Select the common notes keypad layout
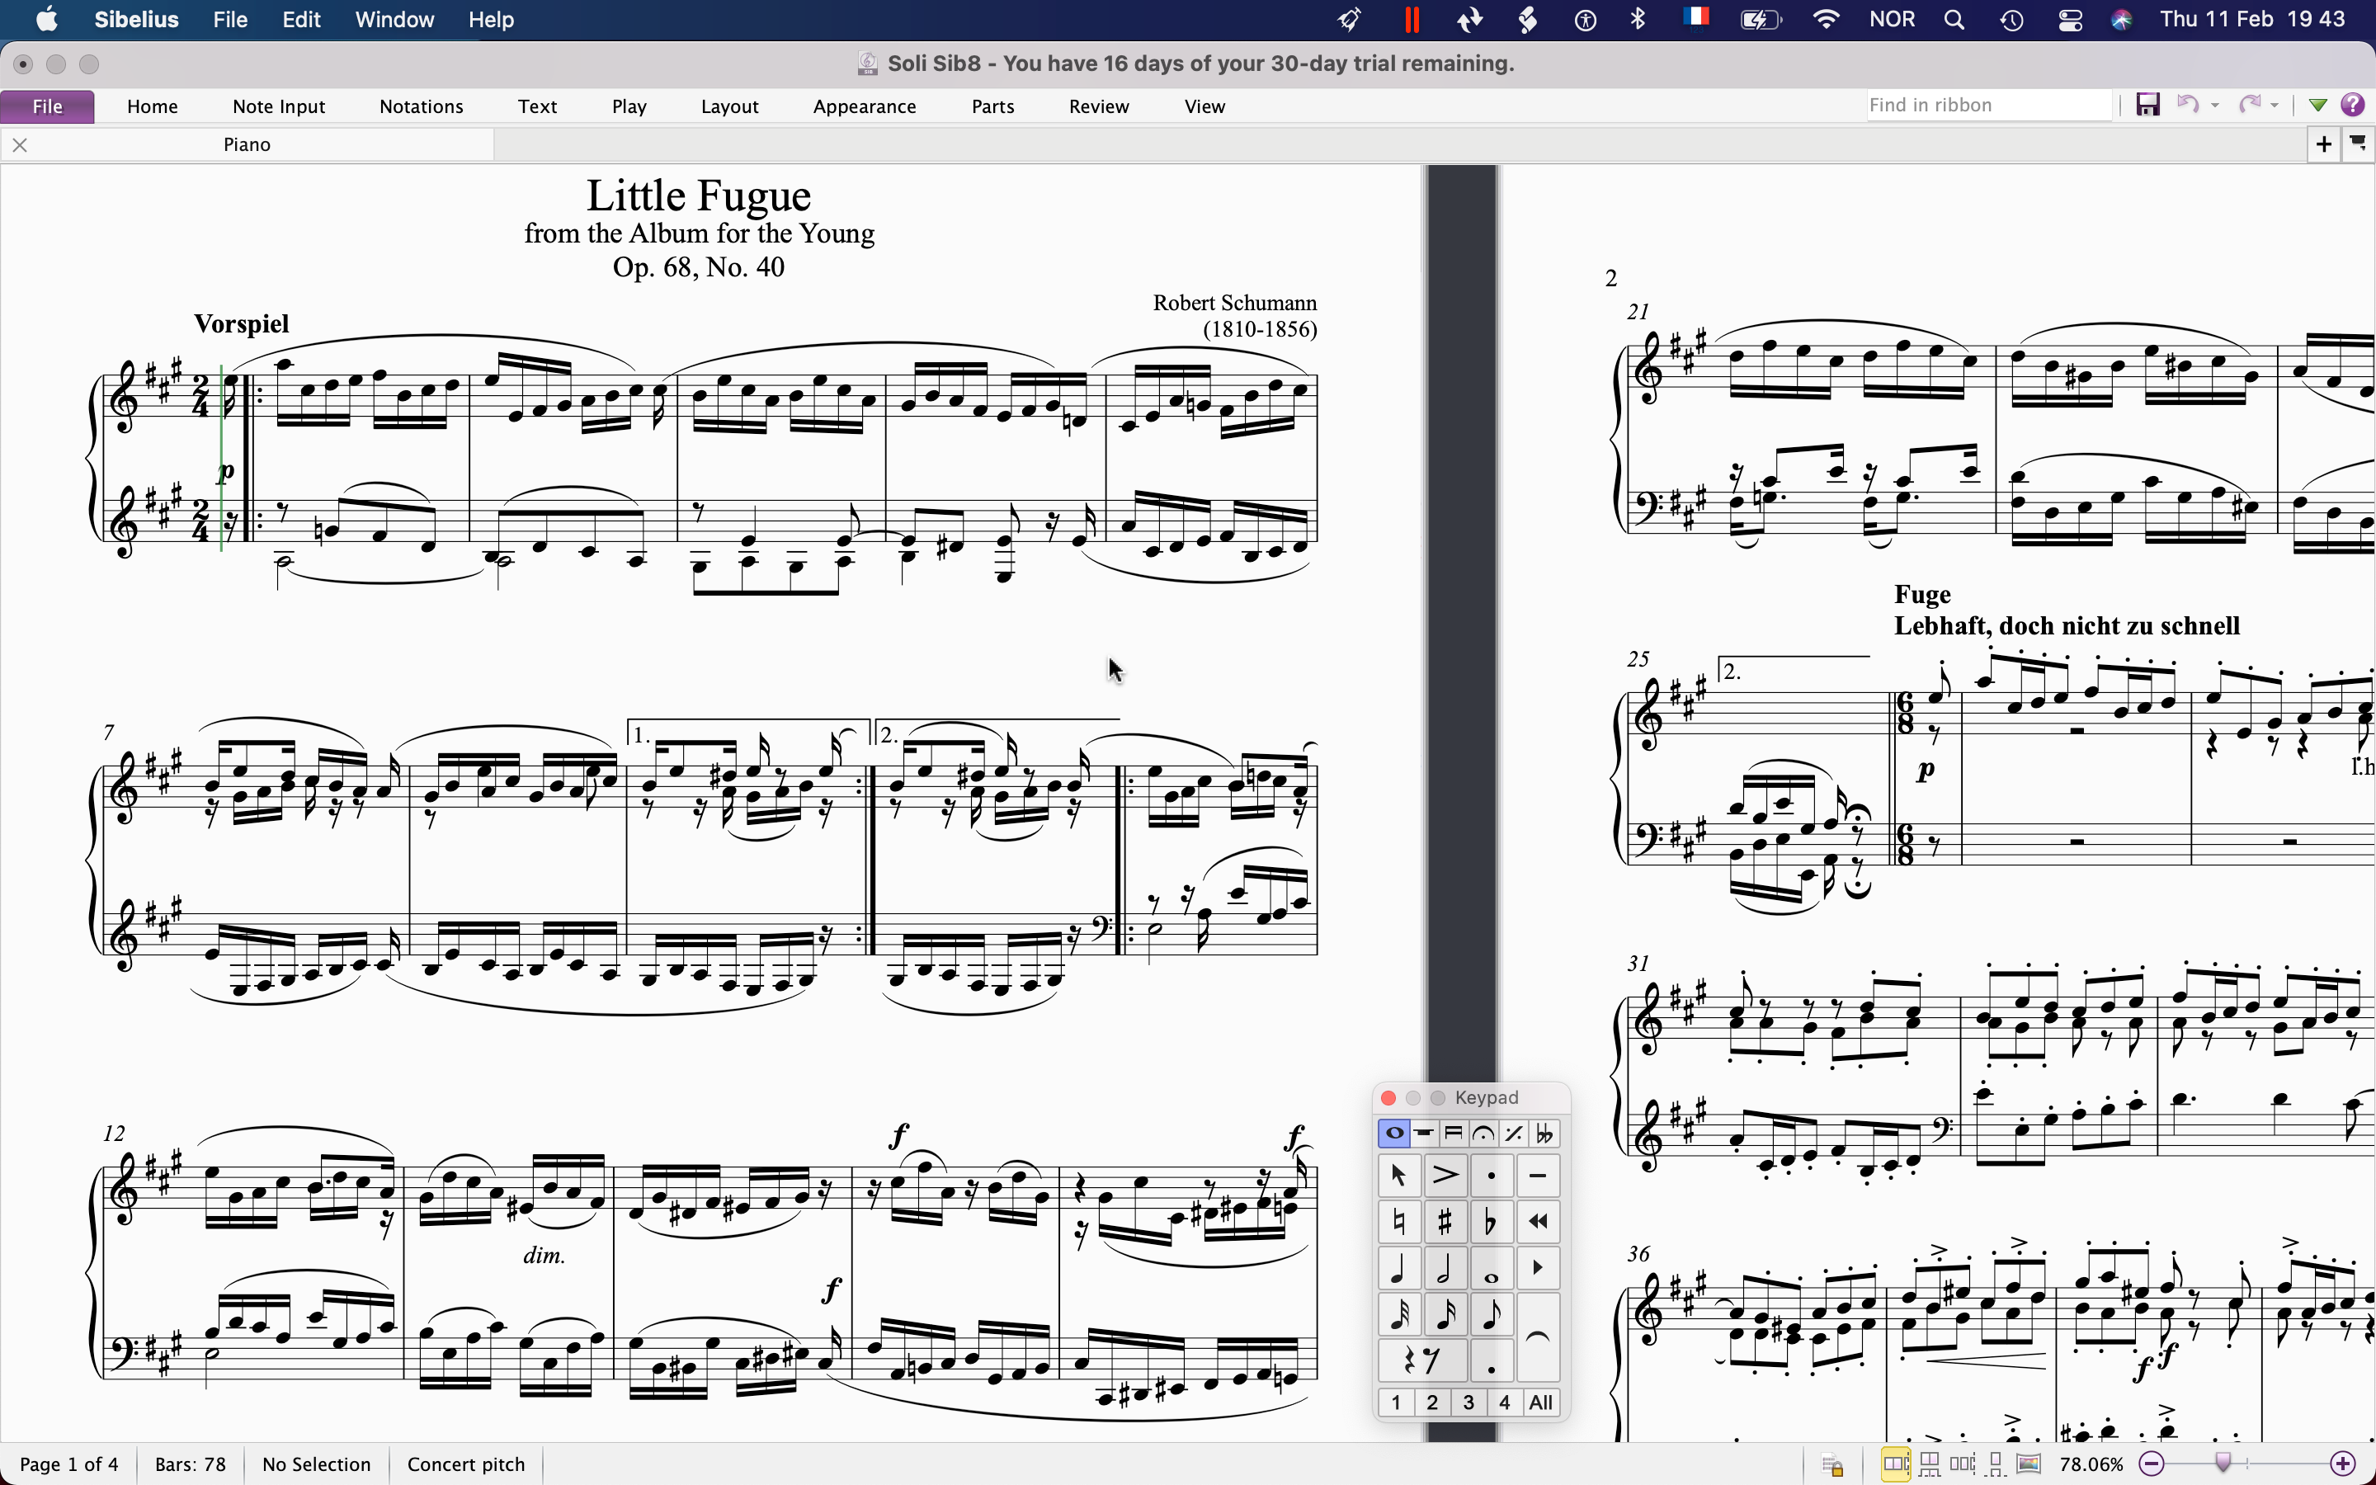 pyautogui.click(x=1394, y=1134)
